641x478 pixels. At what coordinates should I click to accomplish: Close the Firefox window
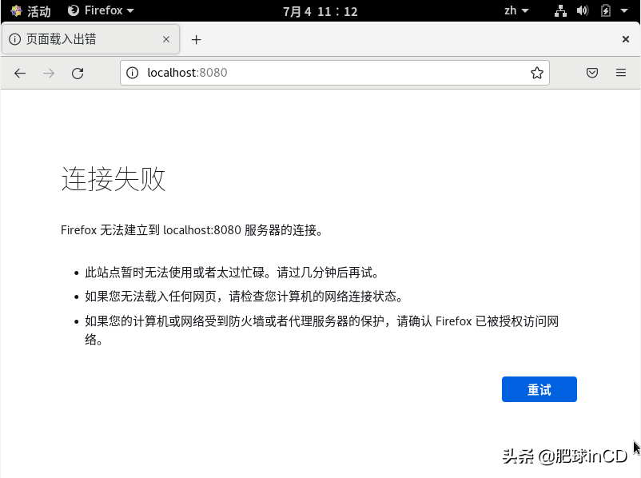(626, 39)
